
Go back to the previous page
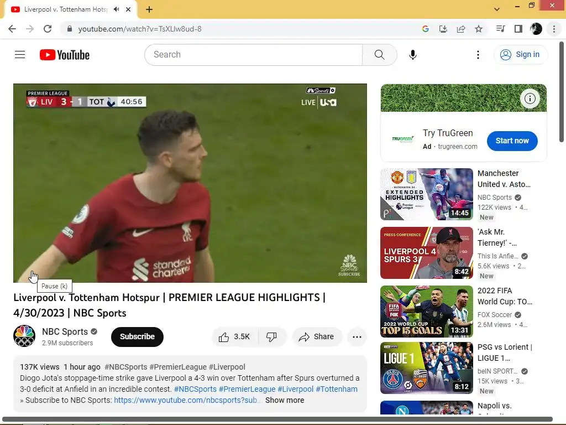[x=12, y=29]
